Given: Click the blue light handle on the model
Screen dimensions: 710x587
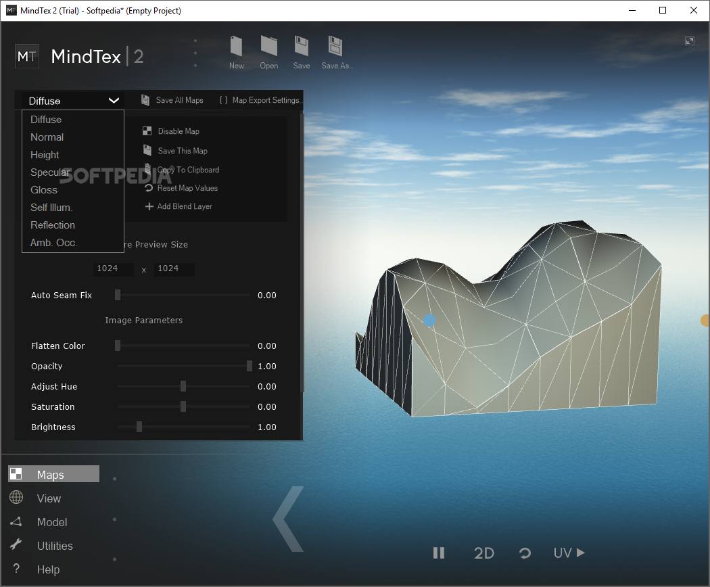Looking at the screenshot, I should 429,321.
